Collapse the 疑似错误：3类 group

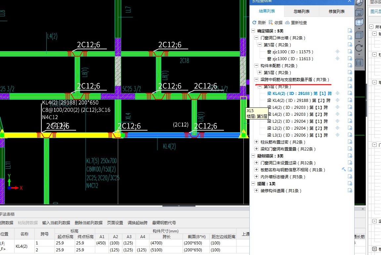(253, 156)
